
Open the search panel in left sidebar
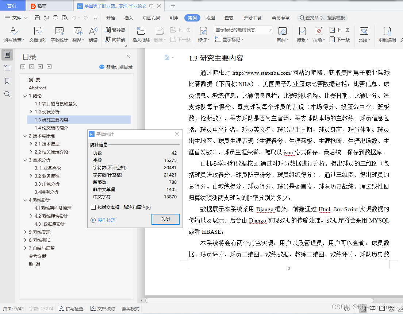click(x=7, y=94)
